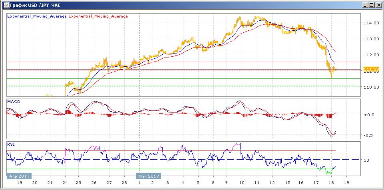This screenshot has width=384, height=190.
Task: Click date label 24 on time axis
Action: 66,183
